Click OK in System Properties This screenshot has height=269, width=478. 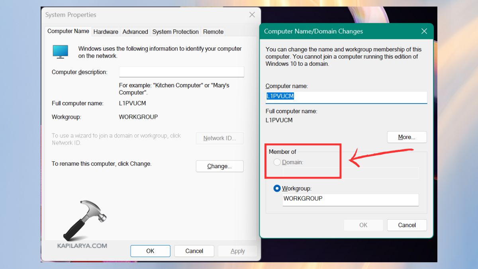click(150, 251)
